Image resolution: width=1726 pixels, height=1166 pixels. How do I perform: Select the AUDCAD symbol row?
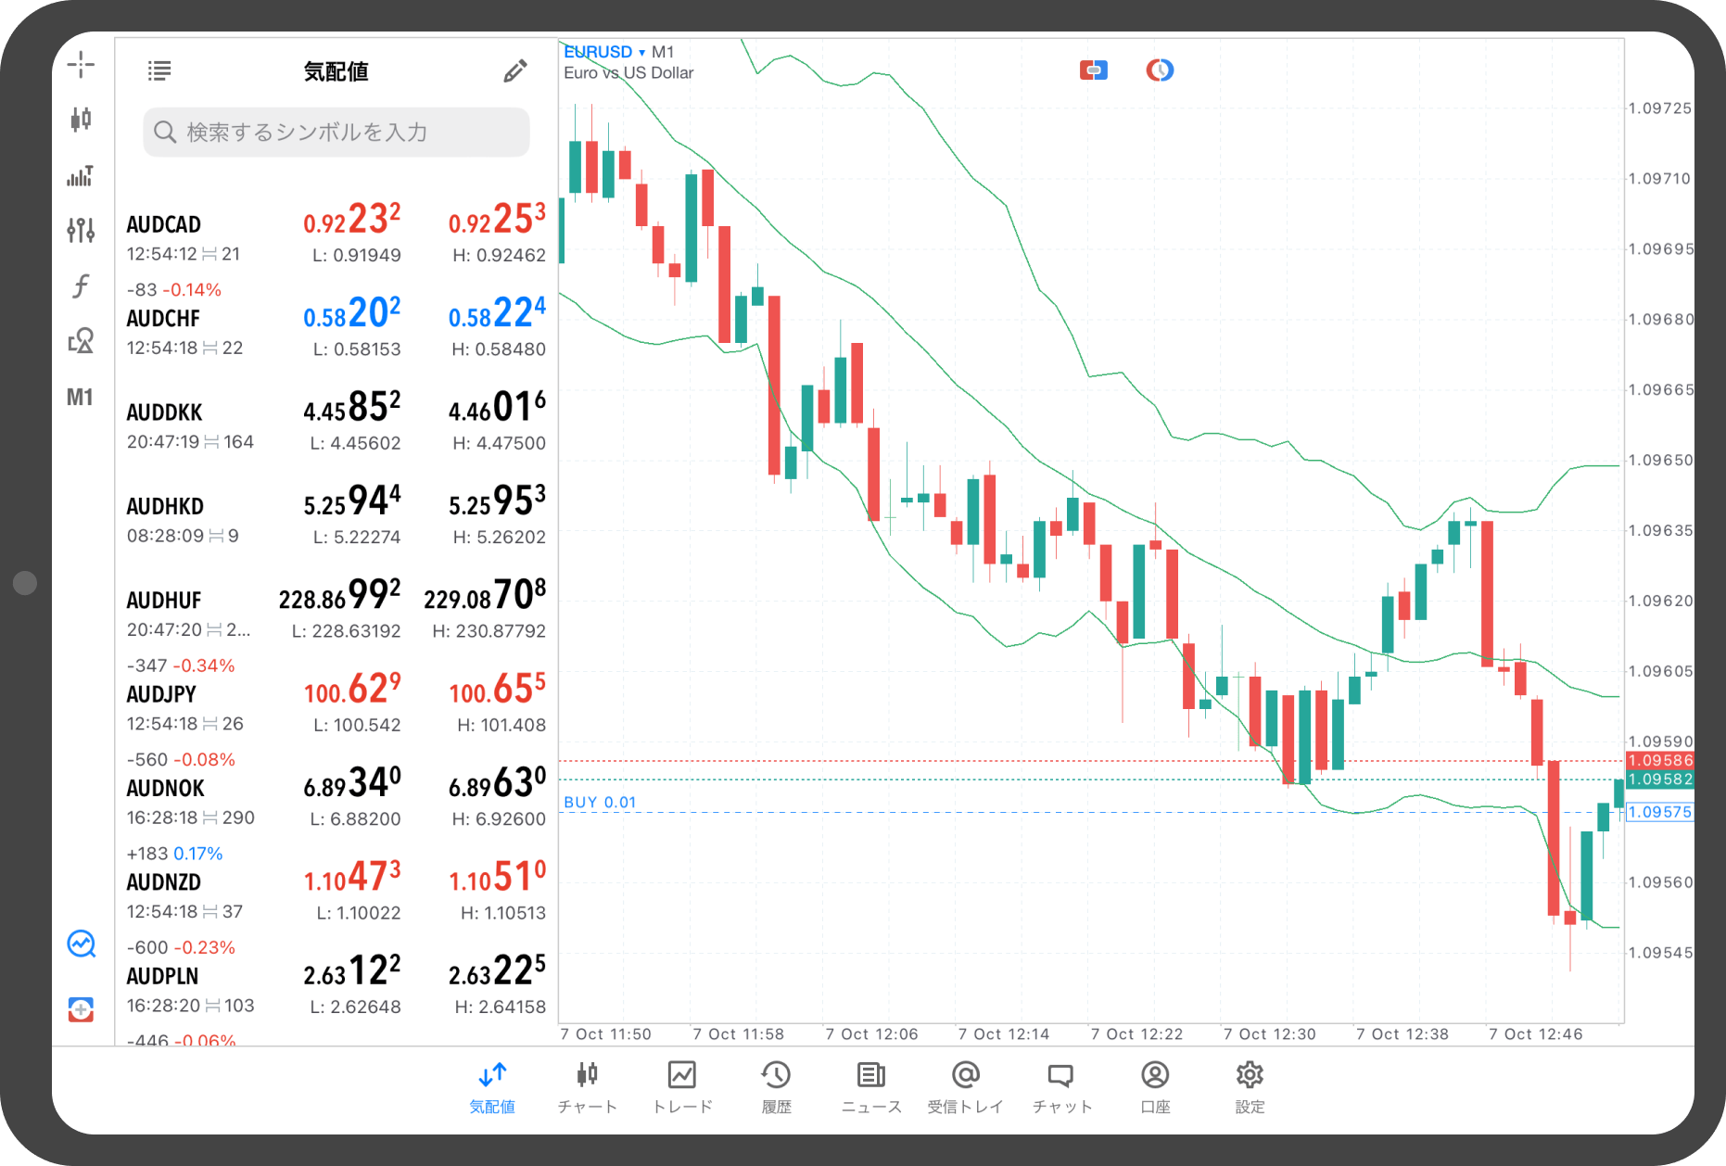coord(336,237)
